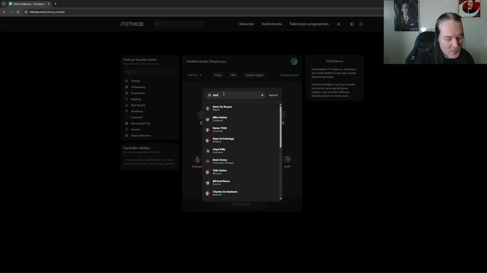The height and width of the screenshot is (273, 487).
Task: Click Thilo Kehrer's avatar thumbnail
Action: pos(207,172)
